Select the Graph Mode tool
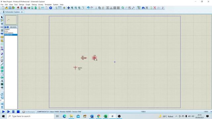 (x=2, y=47)
